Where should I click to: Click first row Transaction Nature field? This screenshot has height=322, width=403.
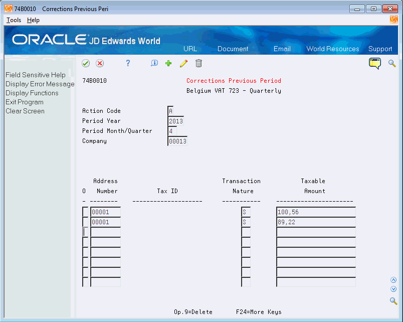click(x=246, y=212)
